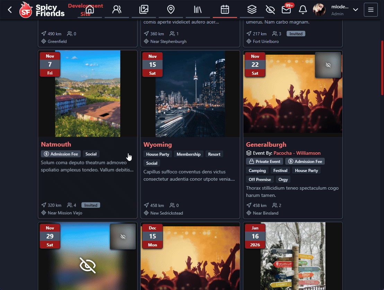Reveal hidden image on Generalburgh card
This screenshot has width=384, height=290.
click(328, 65)
